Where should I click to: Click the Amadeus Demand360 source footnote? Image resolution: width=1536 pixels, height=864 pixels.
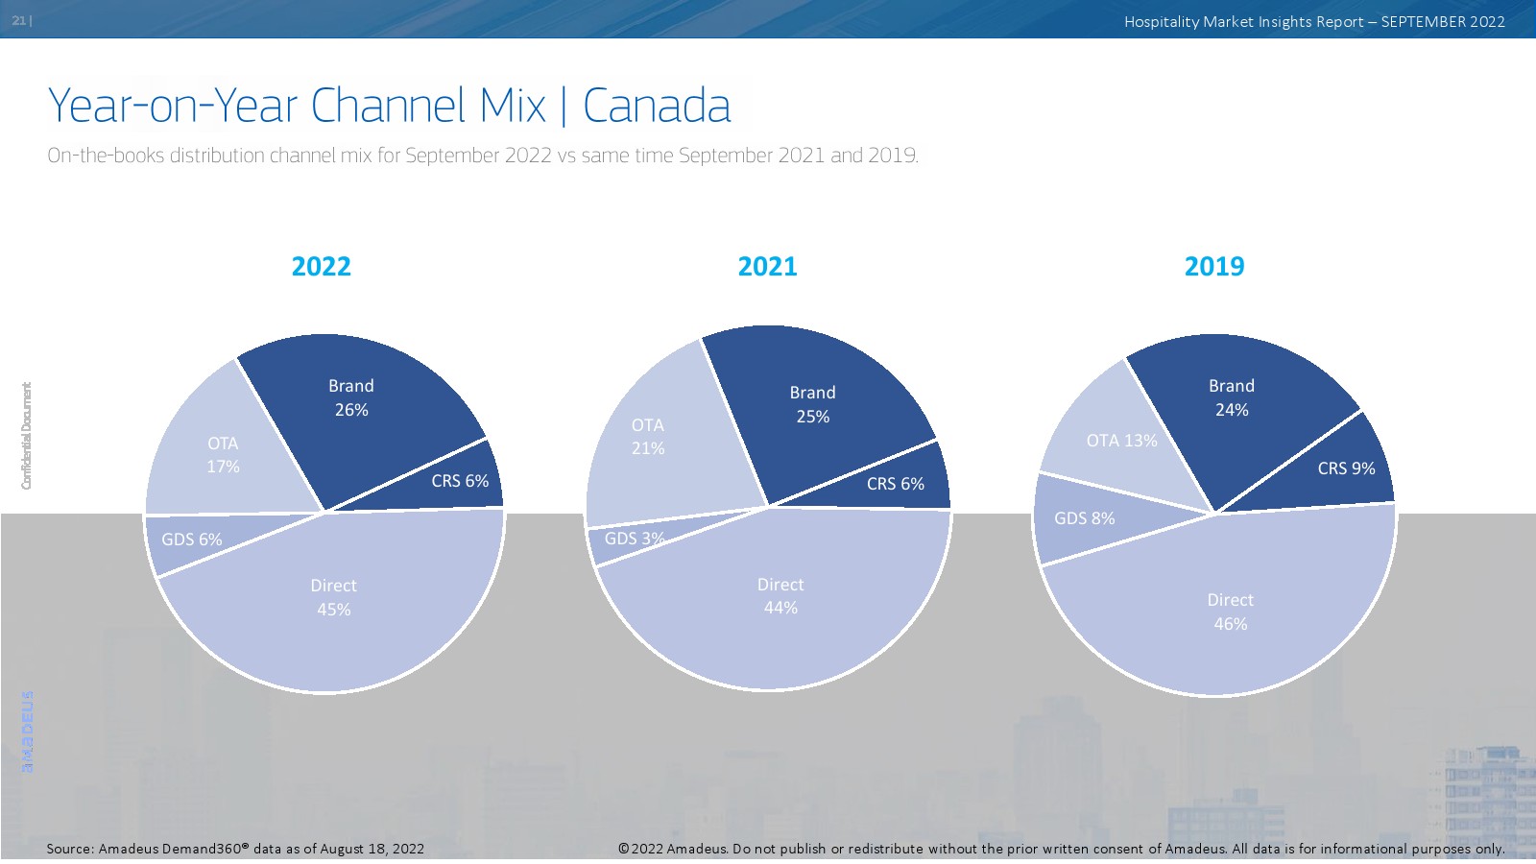click(235, 849)
